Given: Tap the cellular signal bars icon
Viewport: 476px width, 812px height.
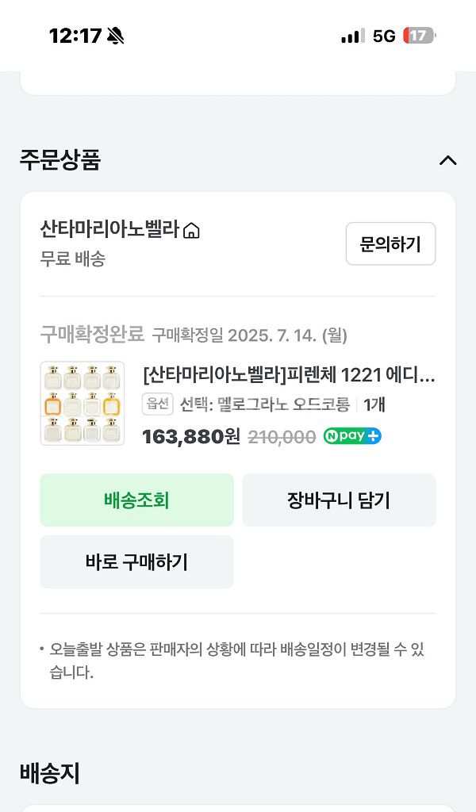Looking at the screenshot, I should click(x=351, y=35).
